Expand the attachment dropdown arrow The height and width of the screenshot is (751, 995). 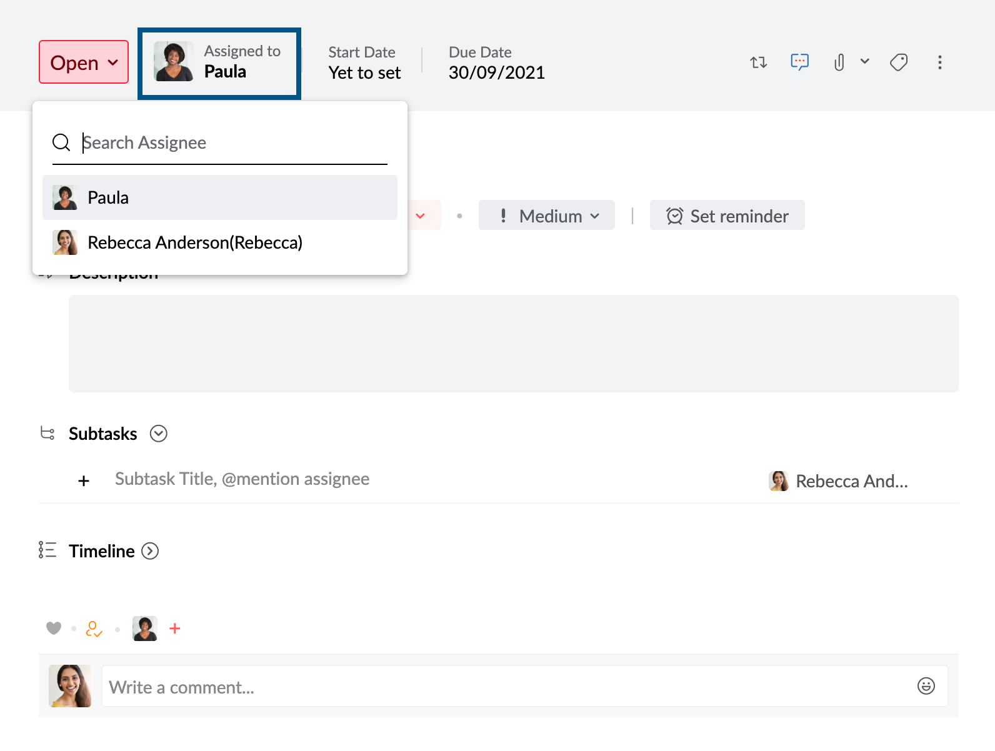tap(865, 61)
